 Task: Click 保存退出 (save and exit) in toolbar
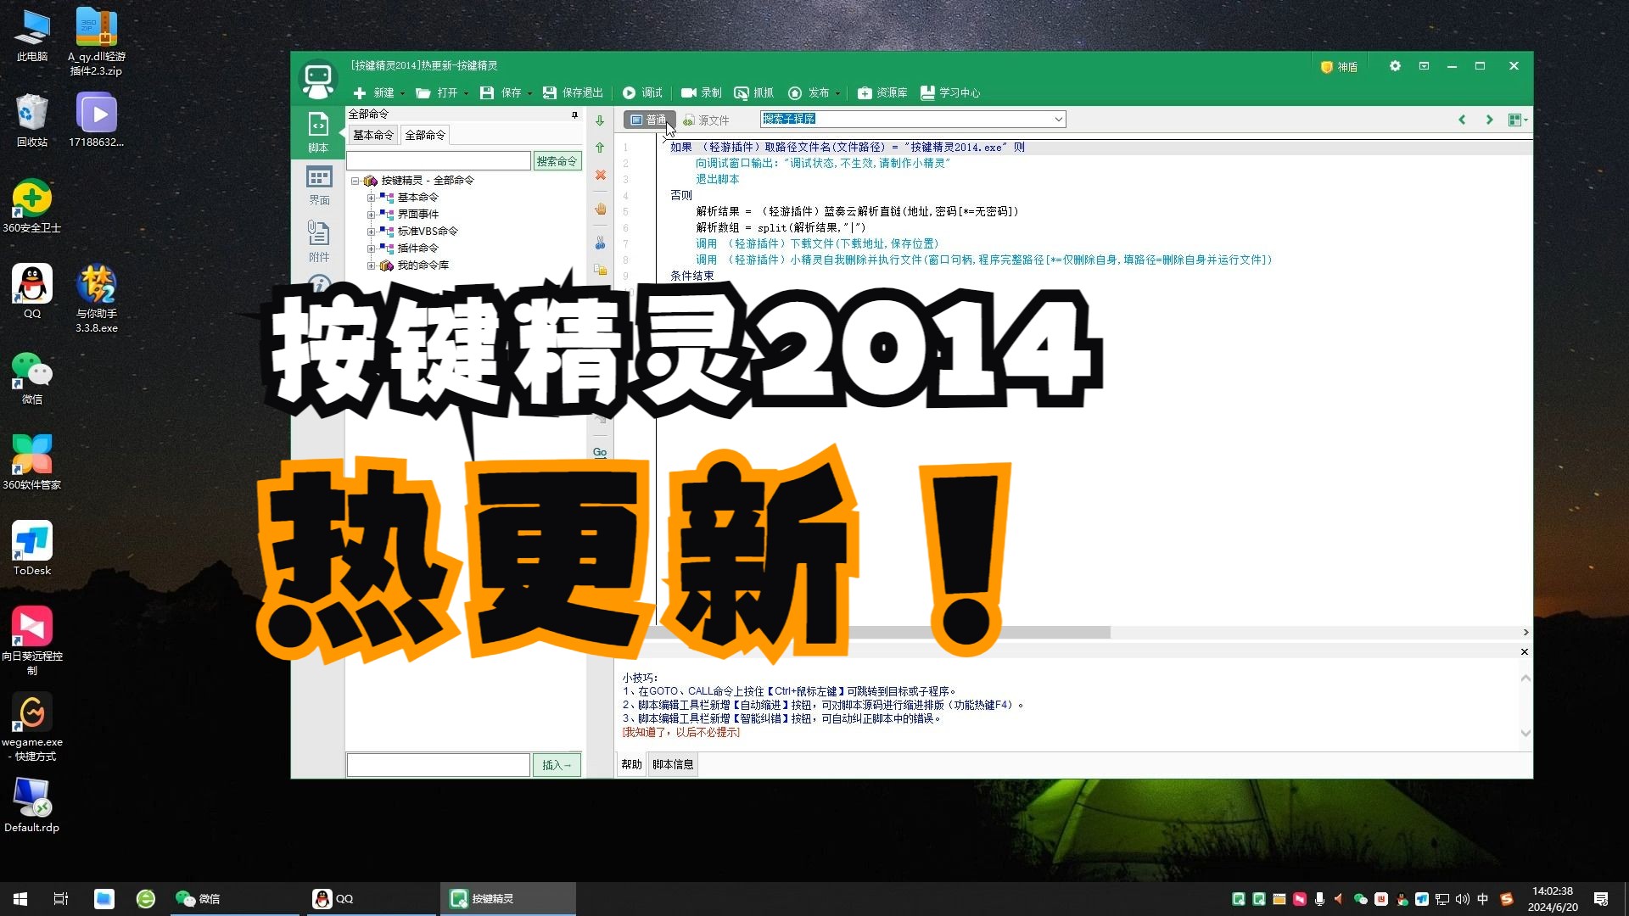pyautogui.click(x=573, y=92)
